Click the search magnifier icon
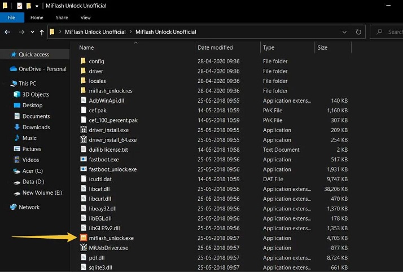This screenshot has height=272, width=403. point(379,32)
